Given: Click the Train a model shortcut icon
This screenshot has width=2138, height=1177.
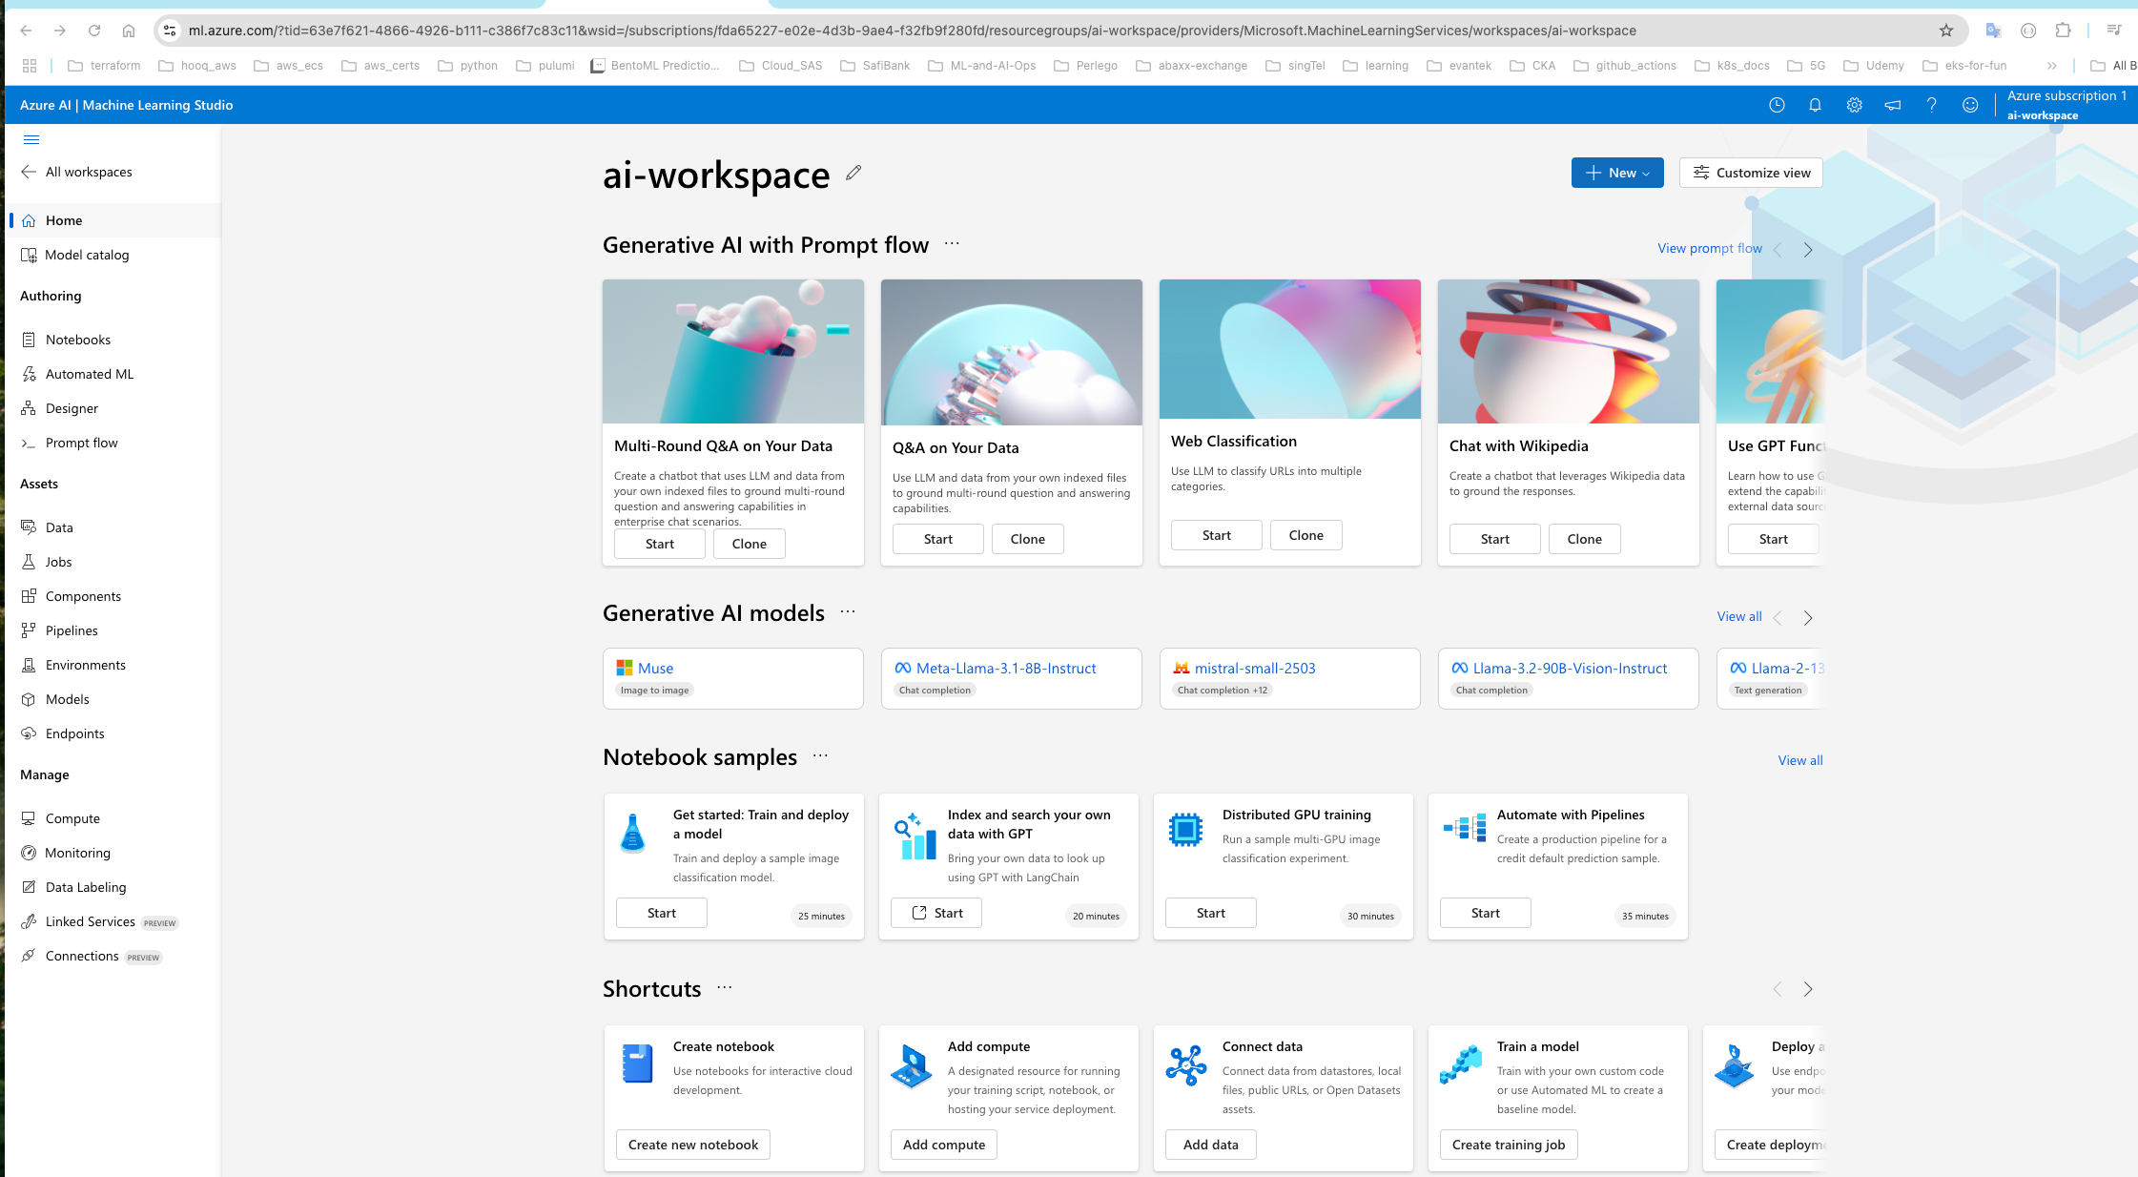Looking at the screenshot, I should [1461, 1063].
